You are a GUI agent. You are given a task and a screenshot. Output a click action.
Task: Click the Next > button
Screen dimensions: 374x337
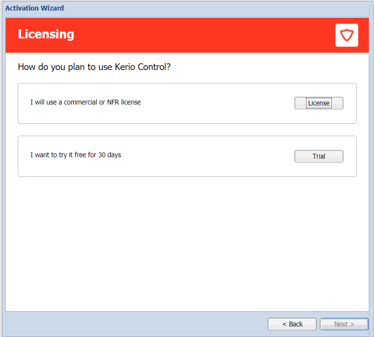tap(344, 324)
